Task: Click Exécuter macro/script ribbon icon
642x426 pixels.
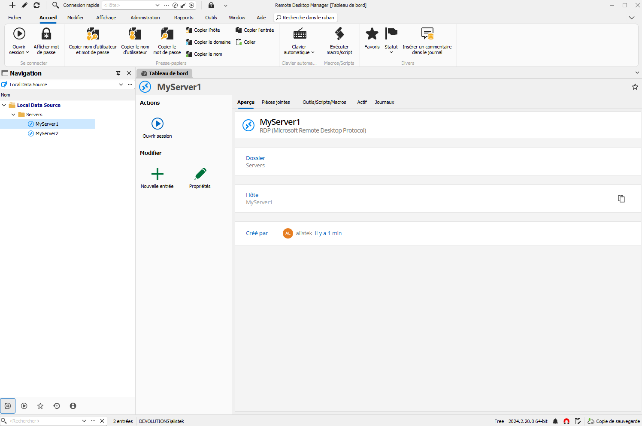Action: click(339, 41)
